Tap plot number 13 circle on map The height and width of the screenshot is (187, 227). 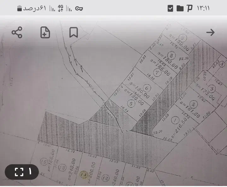pos(62,167)
